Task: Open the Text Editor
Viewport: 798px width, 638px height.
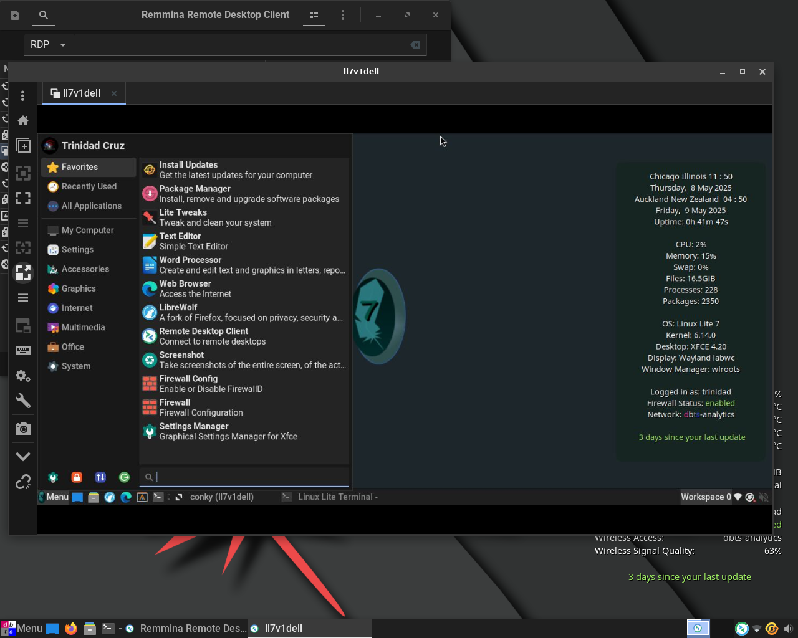Action: 244,241
